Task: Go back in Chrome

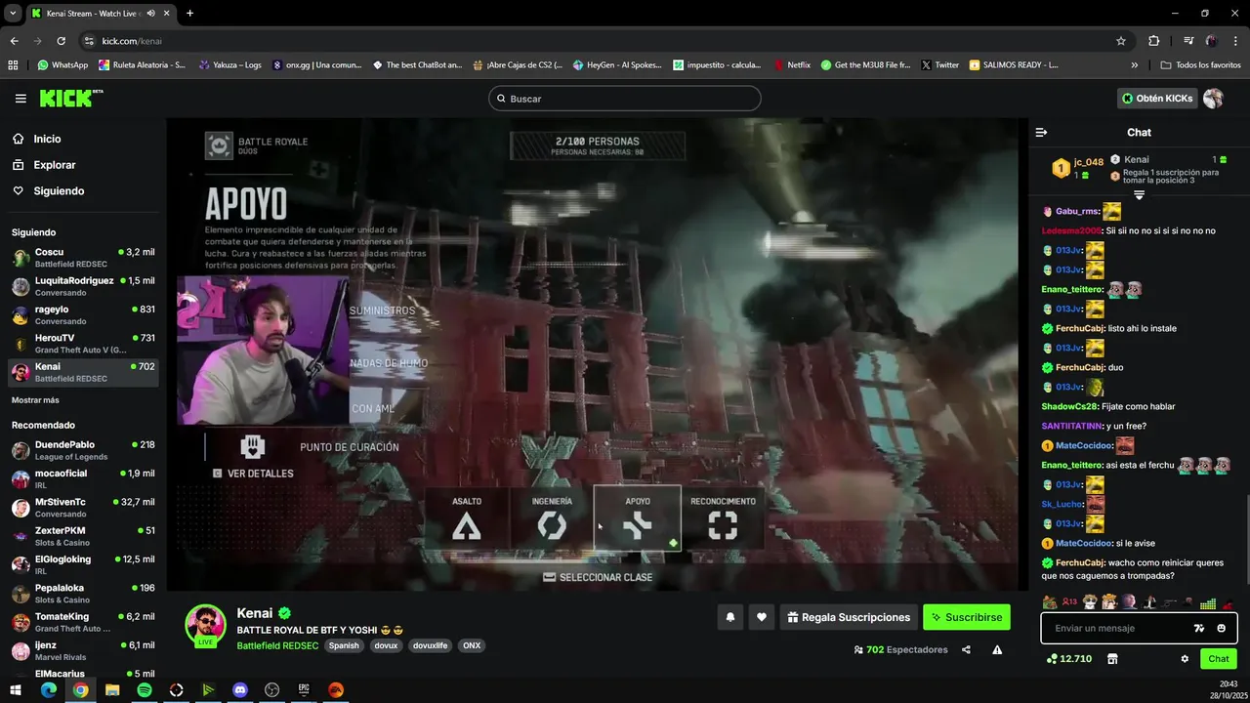Action: [14, 41]
